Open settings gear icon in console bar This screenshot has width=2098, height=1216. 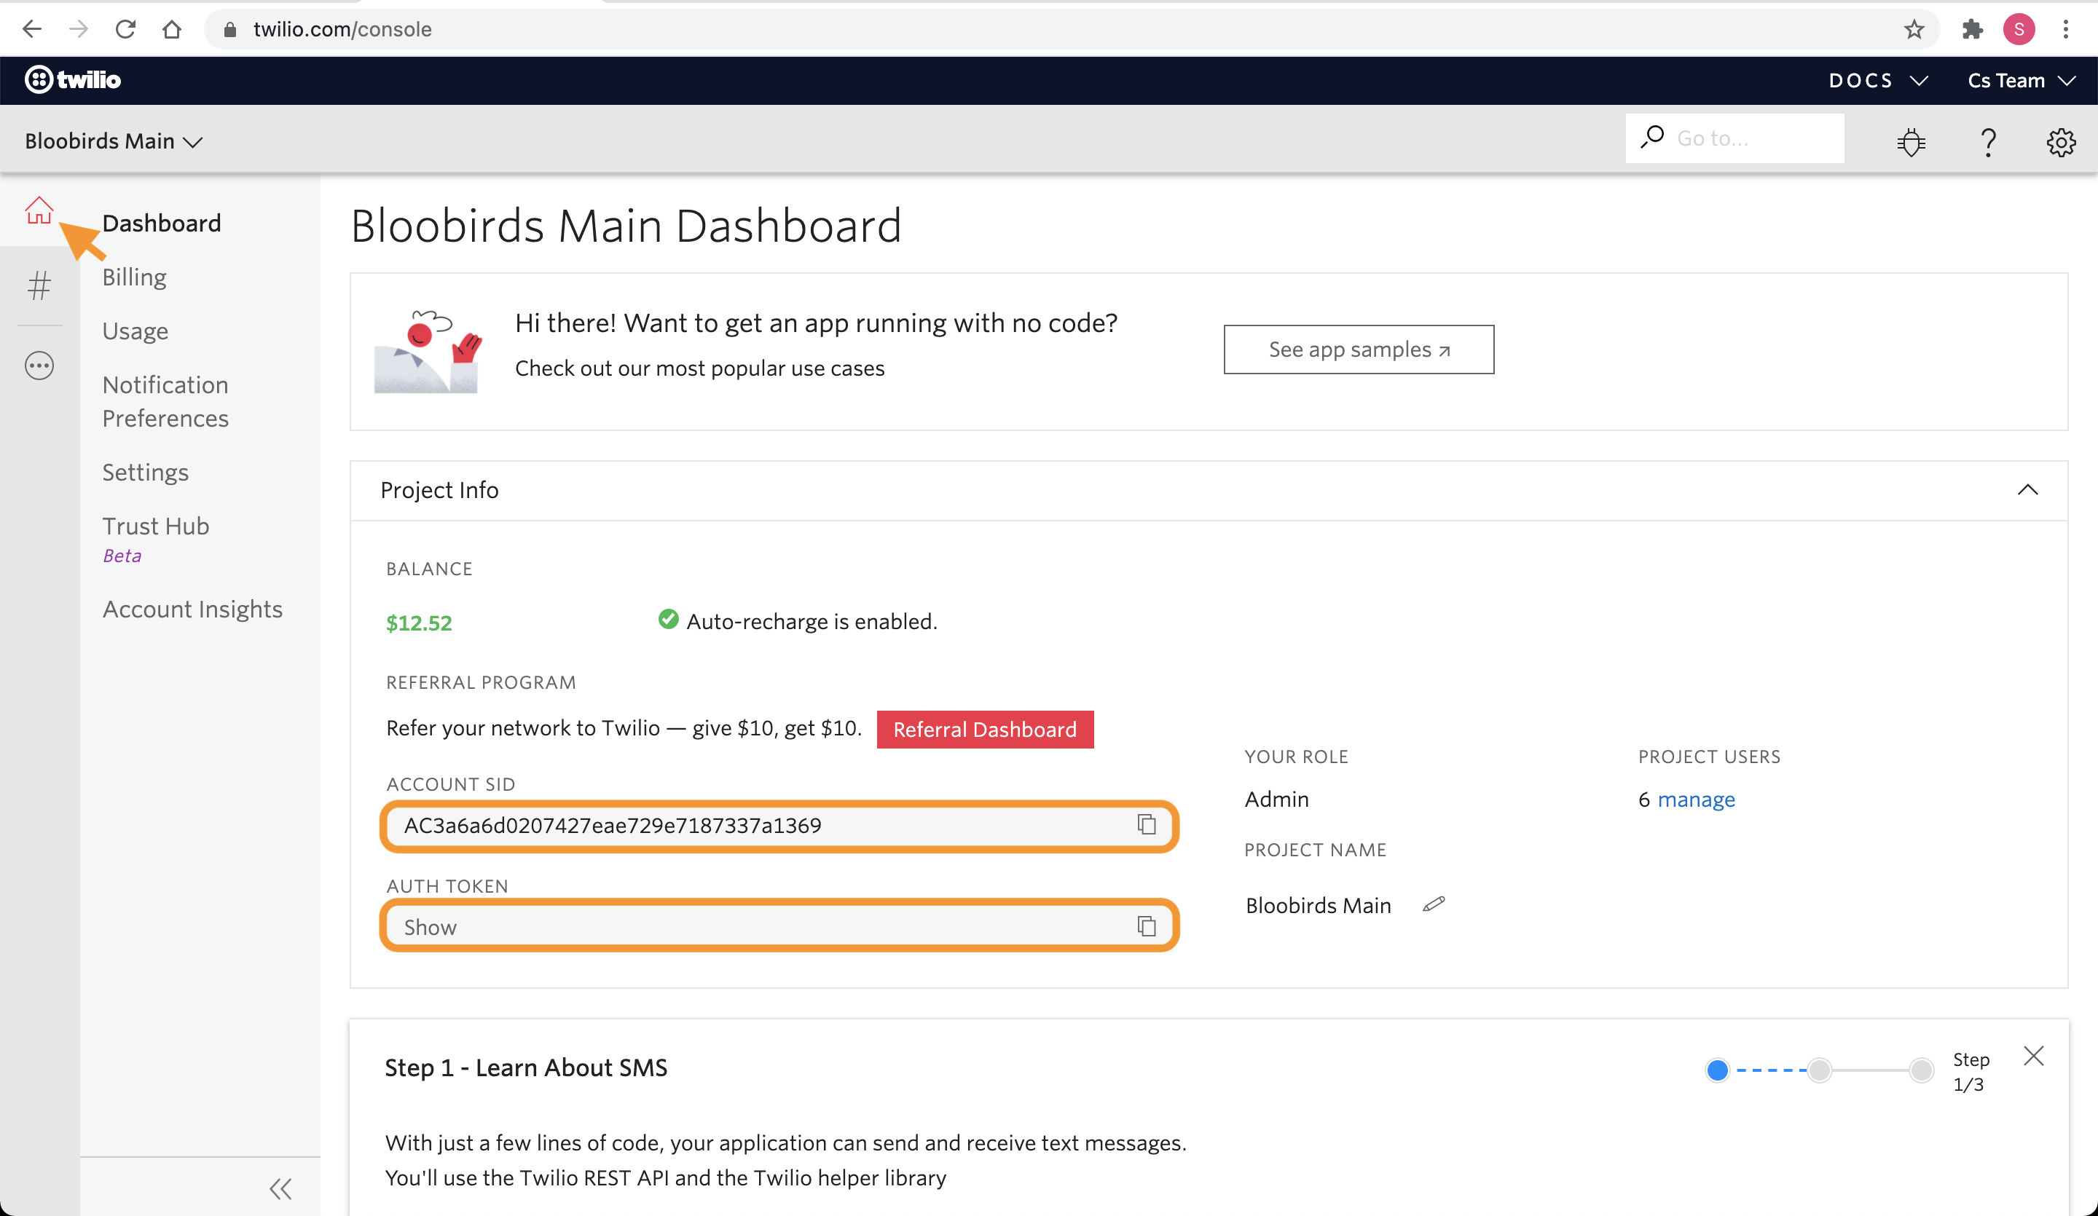click(2061, 142)
